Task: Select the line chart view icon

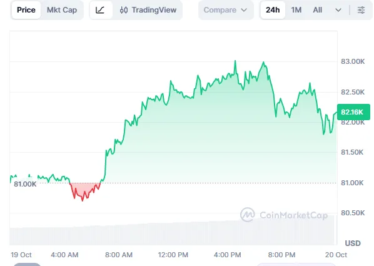Action: [x=101, y=10]
